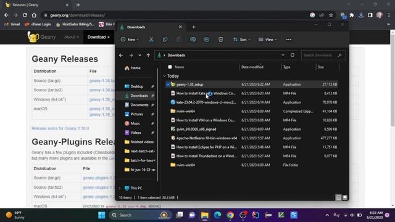Click the Rename icon in Explorer toolbar

tap(193, 39)
